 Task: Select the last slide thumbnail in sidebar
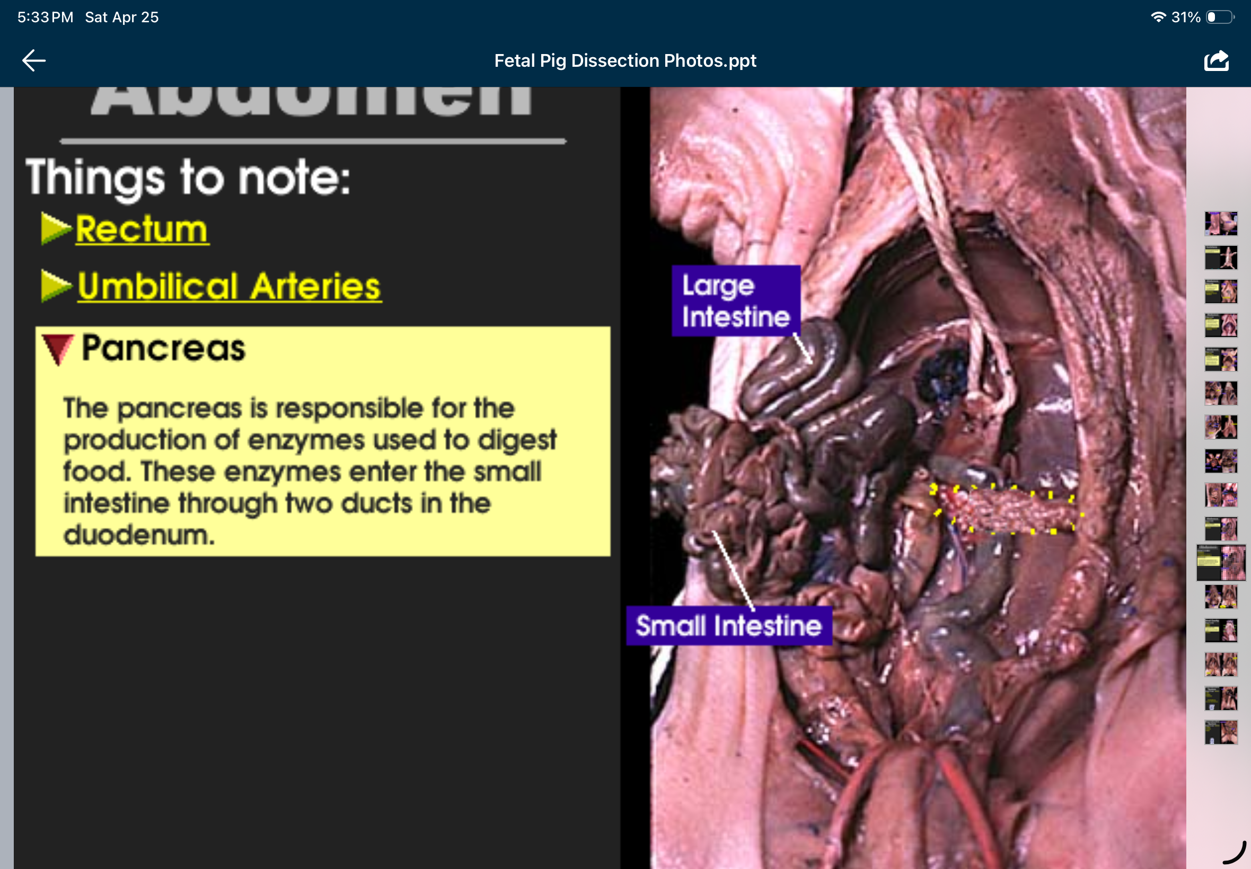(x=1221, y=732)
